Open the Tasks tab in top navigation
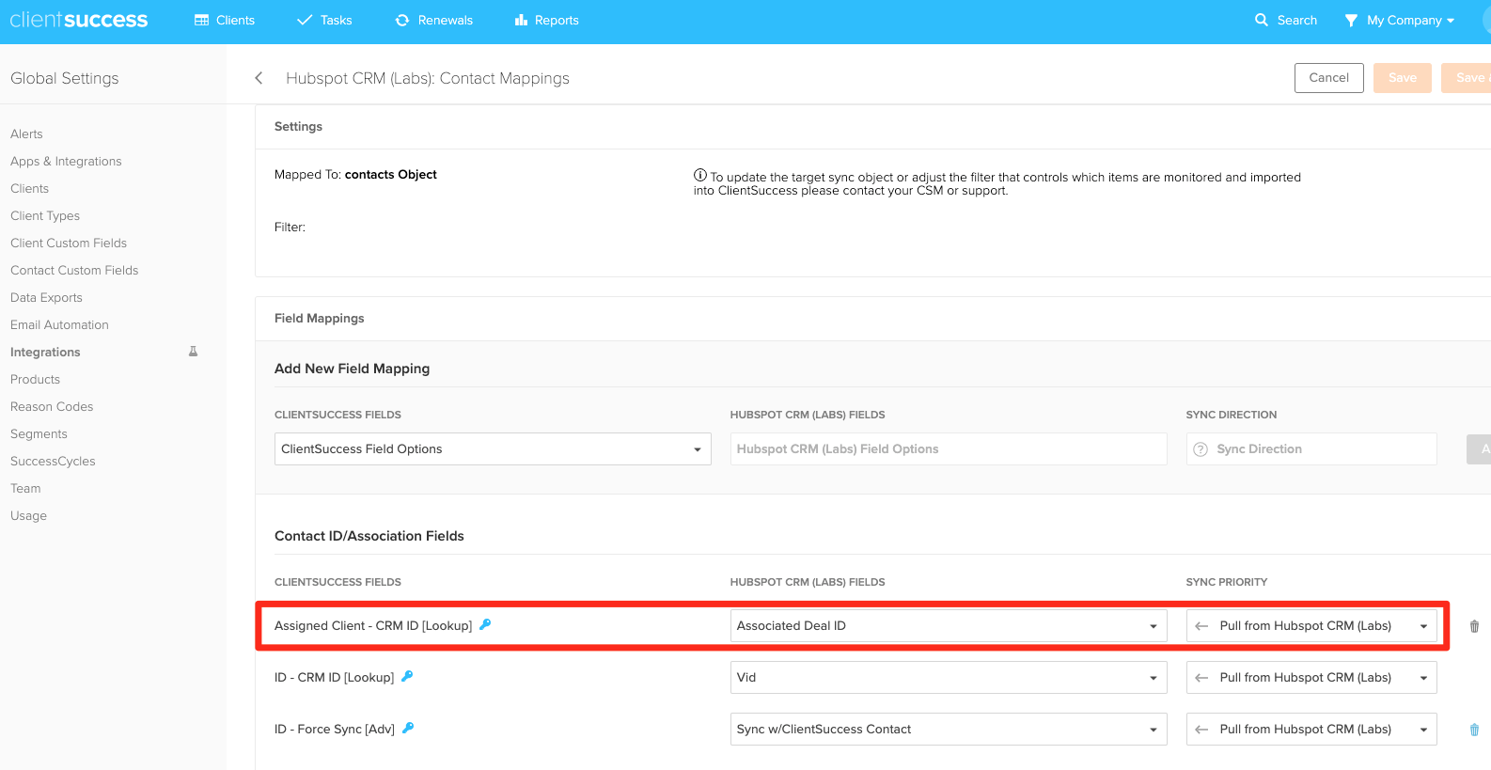This screenshot has height=770, width=1491. coord(324,20)
